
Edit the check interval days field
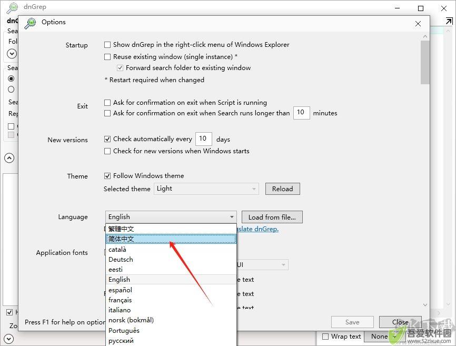point(204,139)
